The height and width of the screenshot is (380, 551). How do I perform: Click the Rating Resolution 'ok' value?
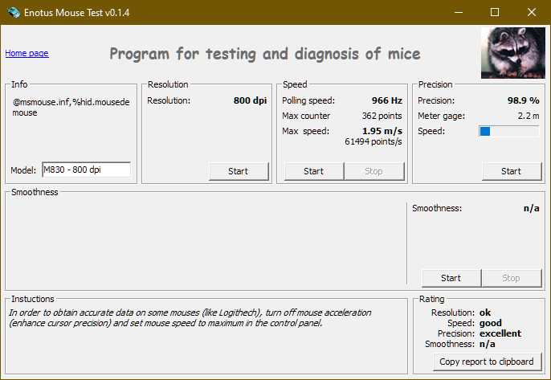(x=485, y=313)
